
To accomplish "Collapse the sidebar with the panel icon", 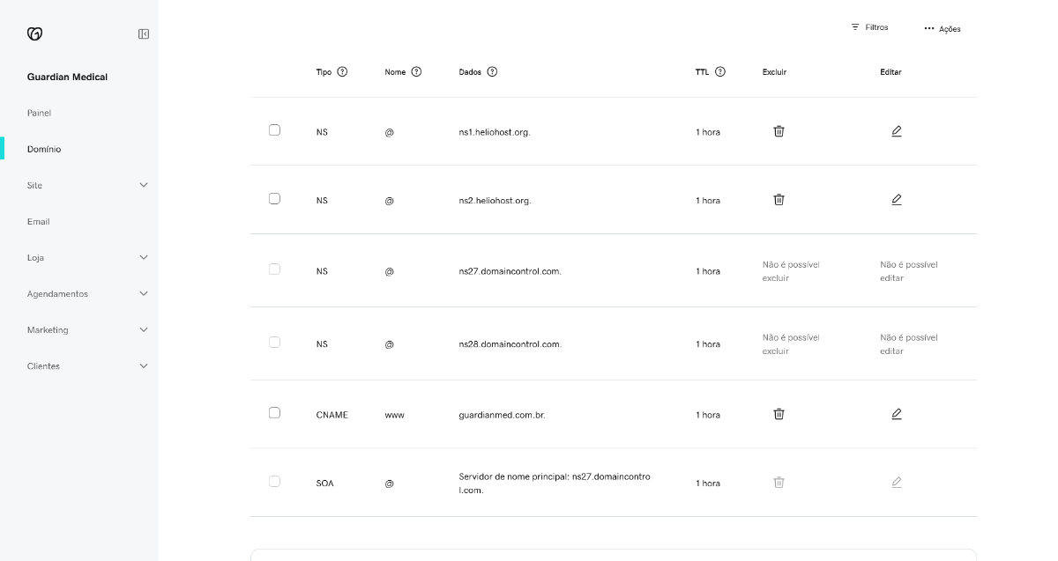I will 144,33.
